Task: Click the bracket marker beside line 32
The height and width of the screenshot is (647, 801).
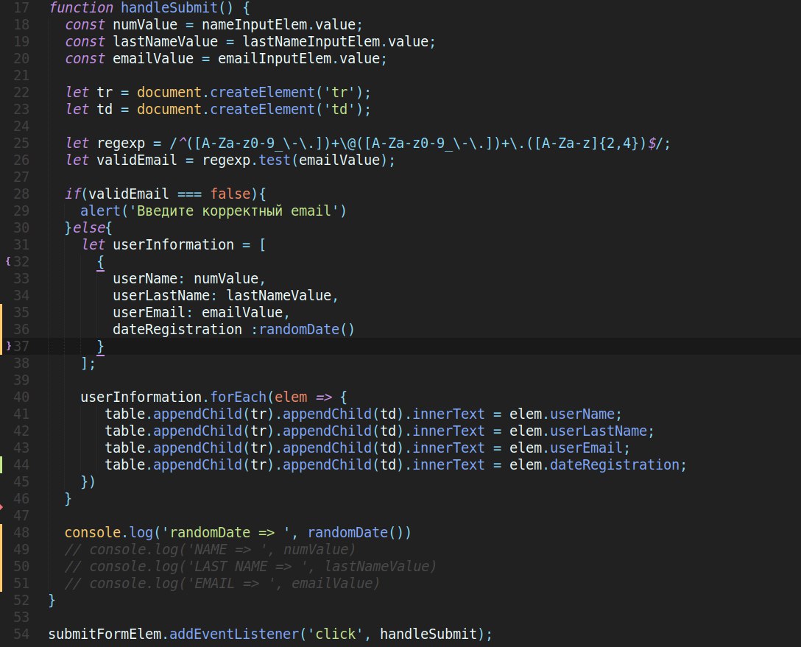Action: tap(7, 261)
